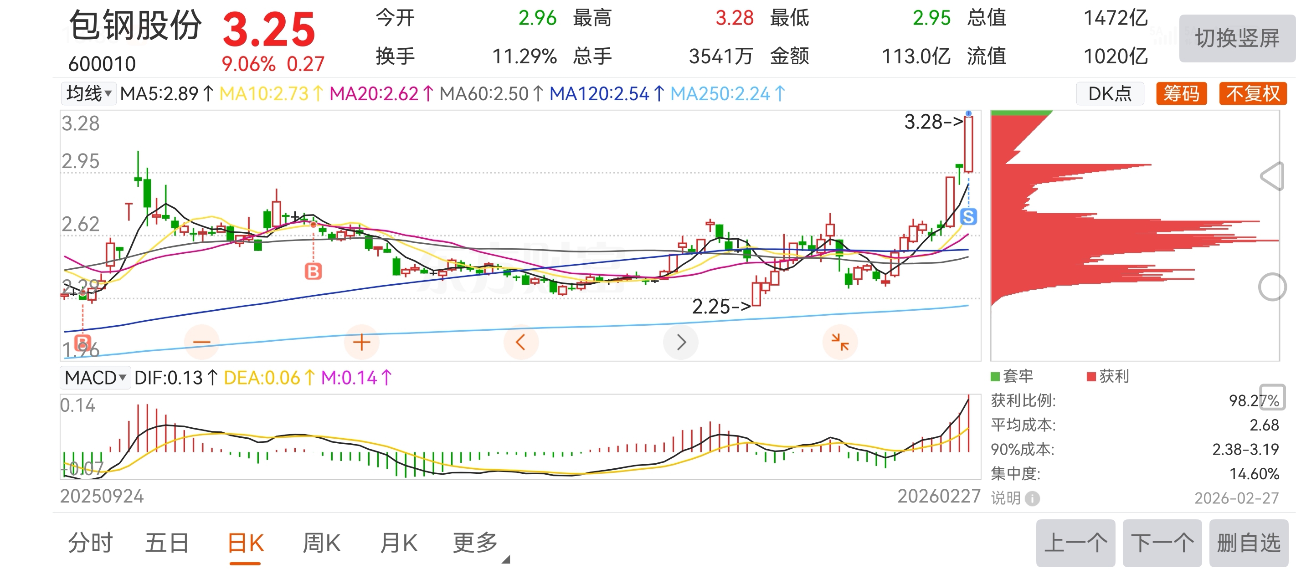Click the B buy marker under MA line

point(313,272)
